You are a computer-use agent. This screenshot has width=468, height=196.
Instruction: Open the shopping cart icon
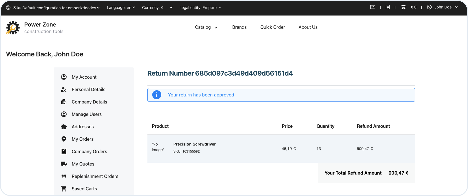click(x=403, y=7)
